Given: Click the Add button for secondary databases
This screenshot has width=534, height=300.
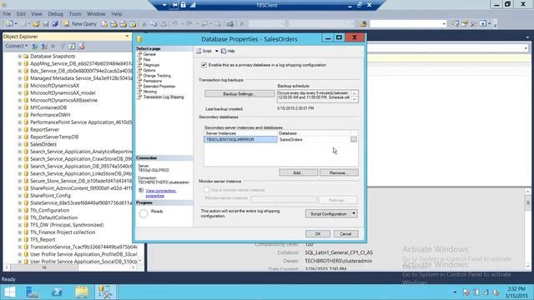Looking at the screenshot, I should coord(299,172).
